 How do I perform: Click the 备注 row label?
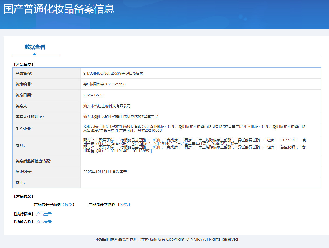click(20, 183)
